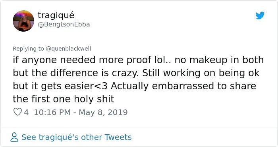Click the Twitter bird logo
278x147 pixels.
click(x=260, y=15)
